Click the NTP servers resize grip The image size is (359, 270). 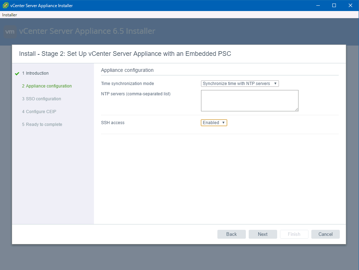pyautogui.click(x=296, y=110)
